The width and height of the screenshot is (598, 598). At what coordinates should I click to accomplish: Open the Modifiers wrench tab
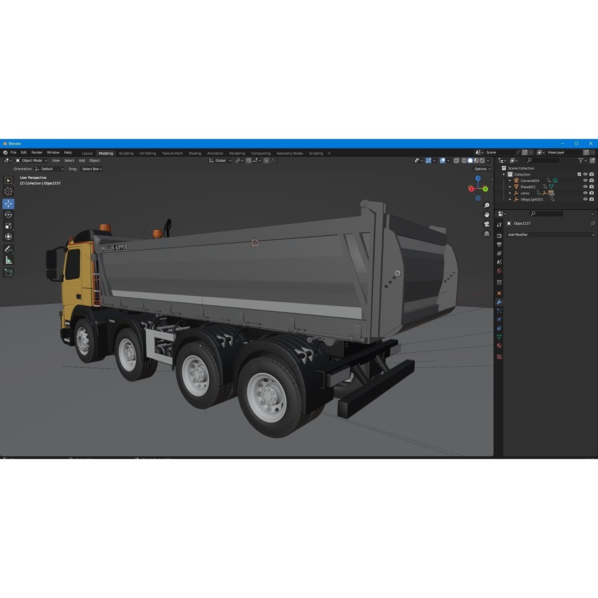coord(499,302)
